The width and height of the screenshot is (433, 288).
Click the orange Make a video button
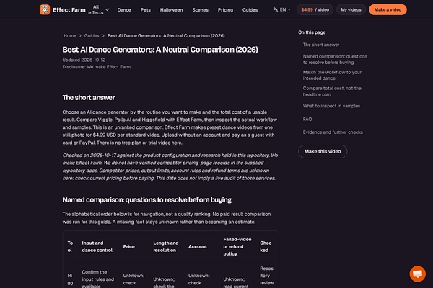coord(388,9)
